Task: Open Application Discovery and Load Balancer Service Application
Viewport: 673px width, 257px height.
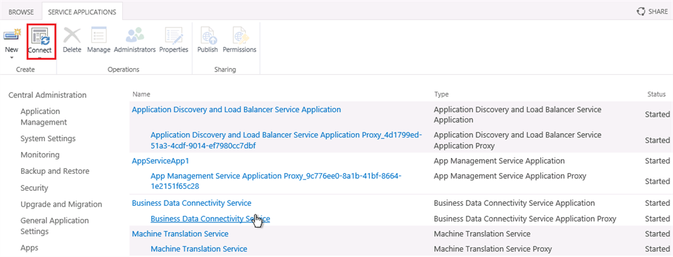Action: pos(237,109)
